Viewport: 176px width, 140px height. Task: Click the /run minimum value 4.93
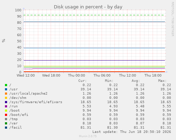tap(113, 106)
